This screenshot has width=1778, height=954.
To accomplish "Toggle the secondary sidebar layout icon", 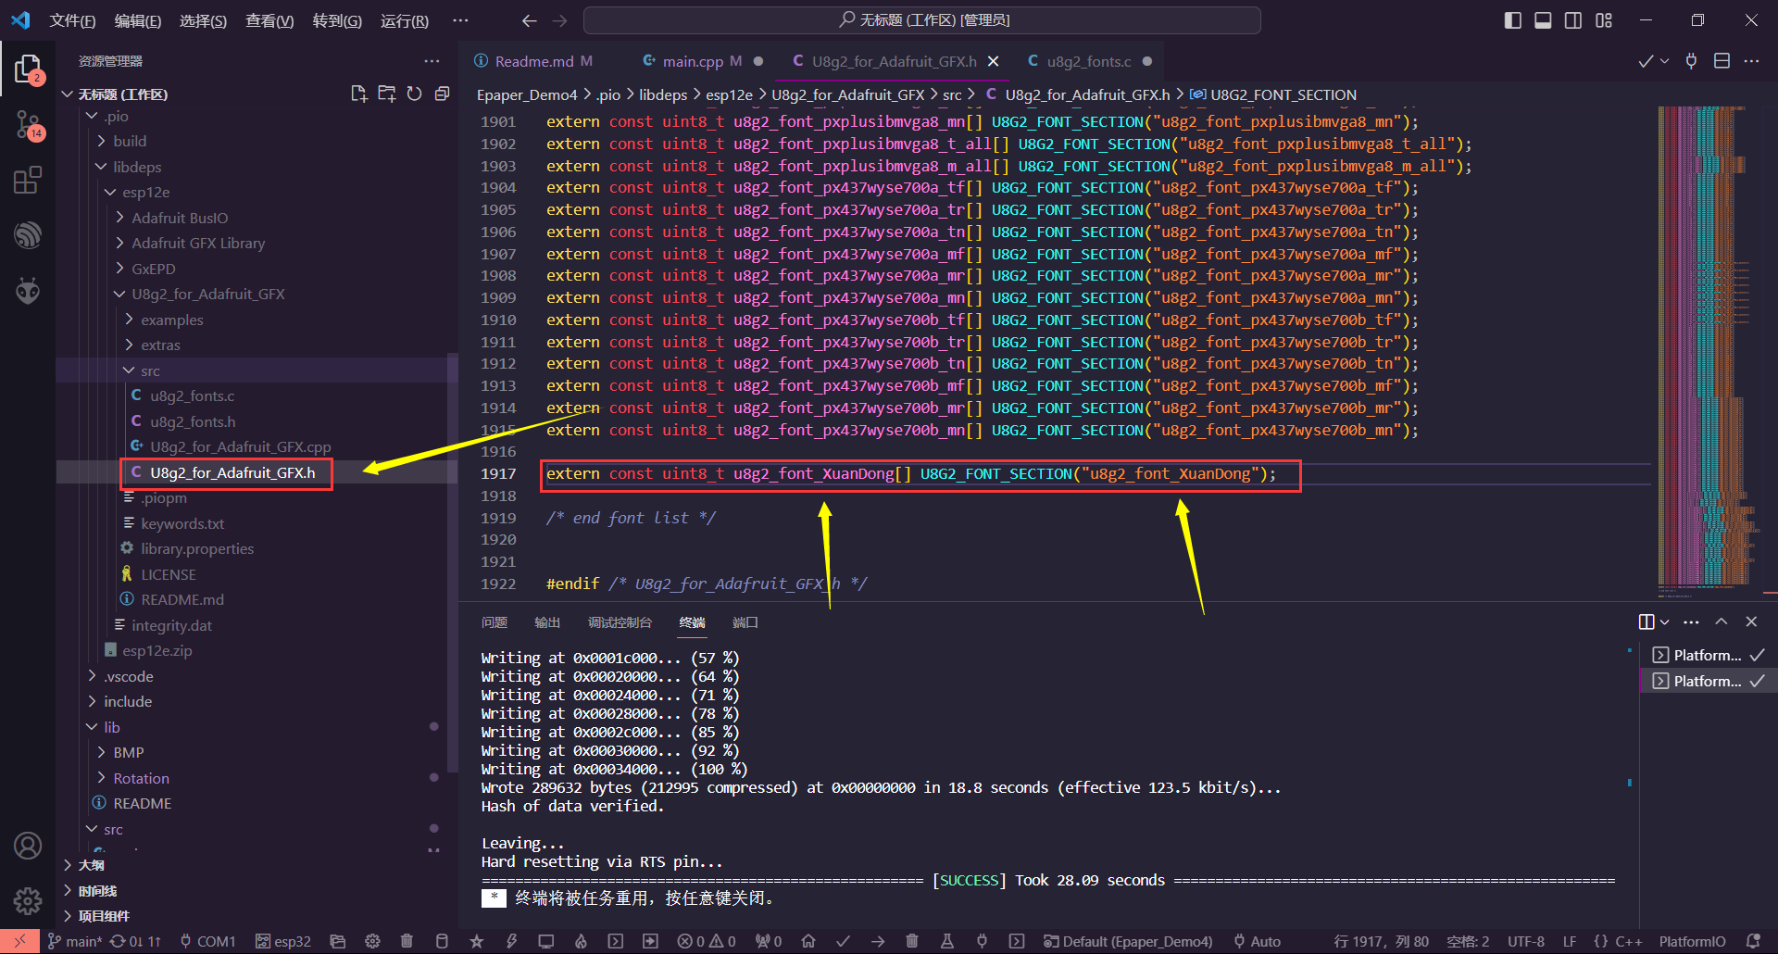I will point(1573,19).
